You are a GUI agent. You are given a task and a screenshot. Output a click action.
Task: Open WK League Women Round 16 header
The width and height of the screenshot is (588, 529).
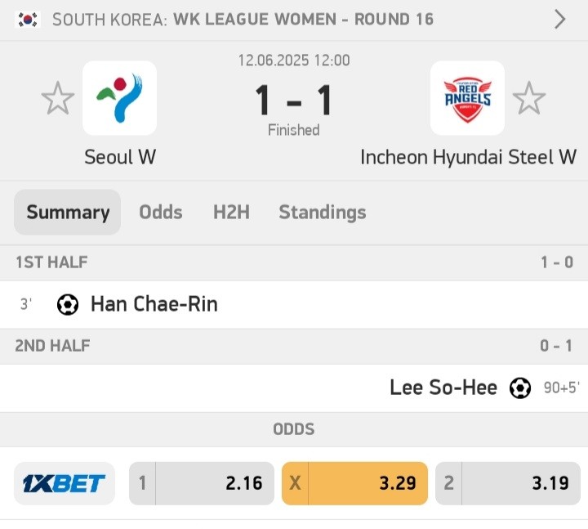[243, 20]
